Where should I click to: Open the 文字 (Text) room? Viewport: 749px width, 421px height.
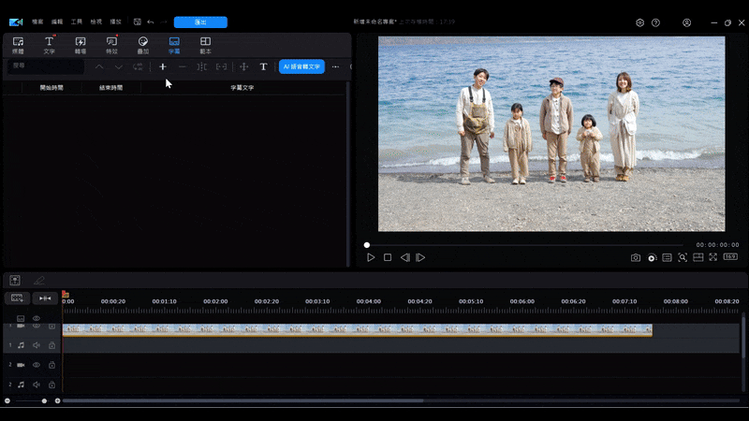(x=49, y=45)
